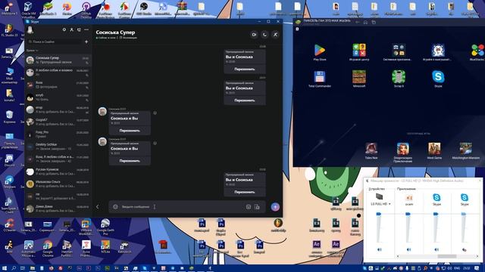Open the Dmitriy Sichkar conversation

tap(58, 147)
